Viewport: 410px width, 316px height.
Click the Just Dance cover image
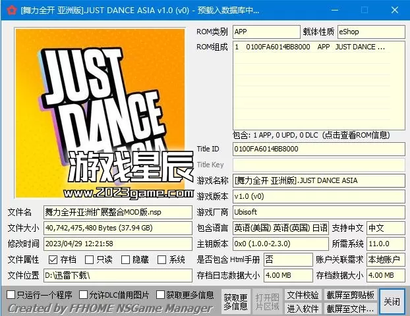[x=100, y=112]
